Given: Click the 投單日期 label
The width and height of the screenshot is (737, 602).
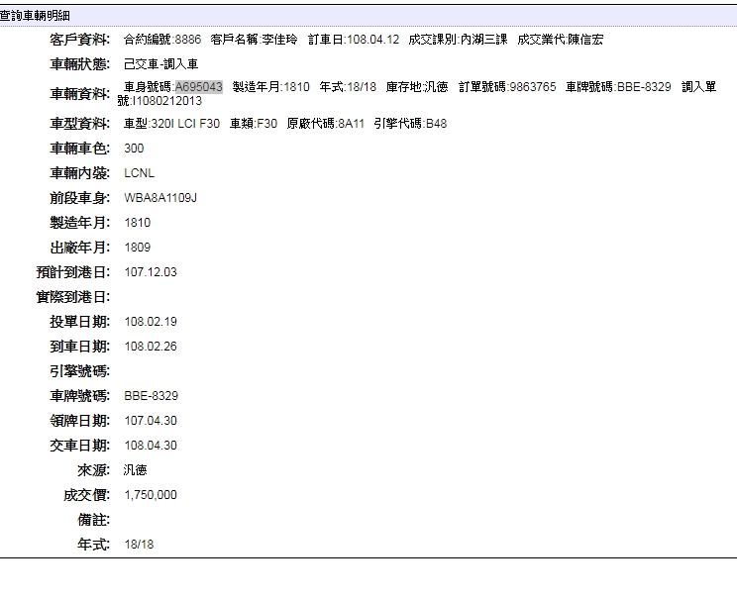Looking at the screenshot, I should [80, 322].
